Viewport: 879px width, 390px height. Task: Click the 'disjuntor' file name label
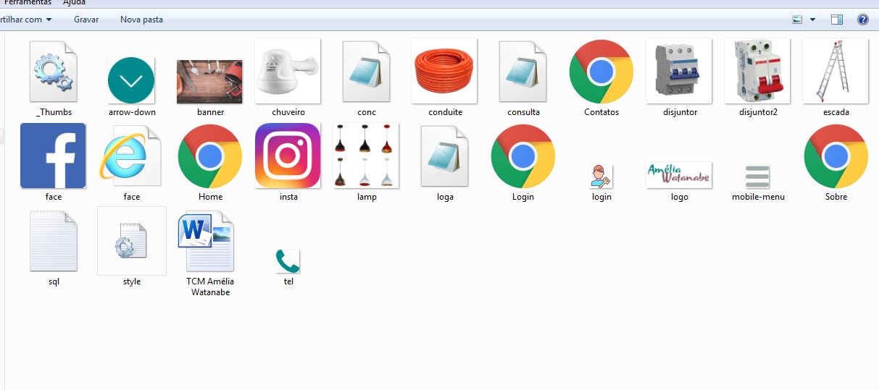[680, 112]
